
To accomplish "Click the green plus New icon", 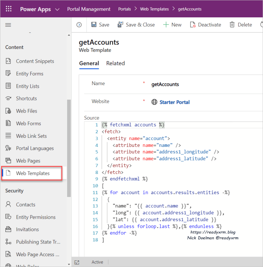I will click(166, 25).
